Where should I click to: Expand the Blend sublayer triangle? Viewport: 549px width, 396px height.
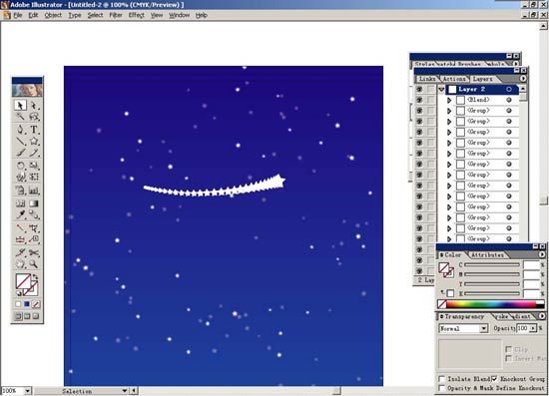449,101
